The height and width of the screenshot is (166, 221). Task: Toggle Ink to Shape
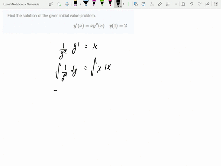tap(144, 4)
